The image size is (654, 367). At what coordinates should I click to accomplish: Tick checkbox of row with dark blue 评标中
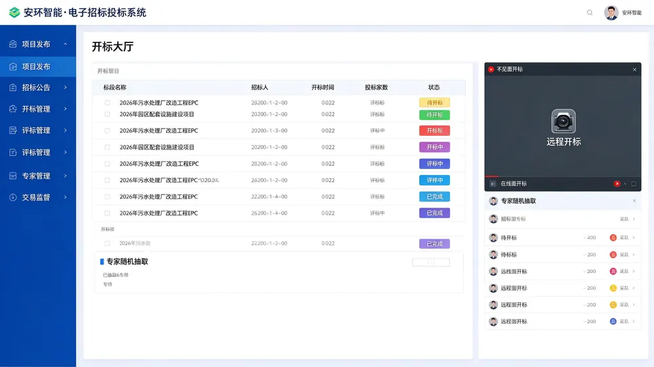tap(107, 164)
